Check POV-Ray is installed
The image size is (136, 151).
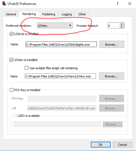(12, 90)
